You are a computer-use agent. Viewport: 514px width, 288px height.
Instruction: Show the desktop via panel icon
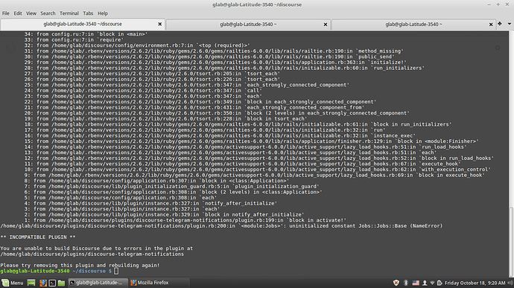(x=31, y=283)
